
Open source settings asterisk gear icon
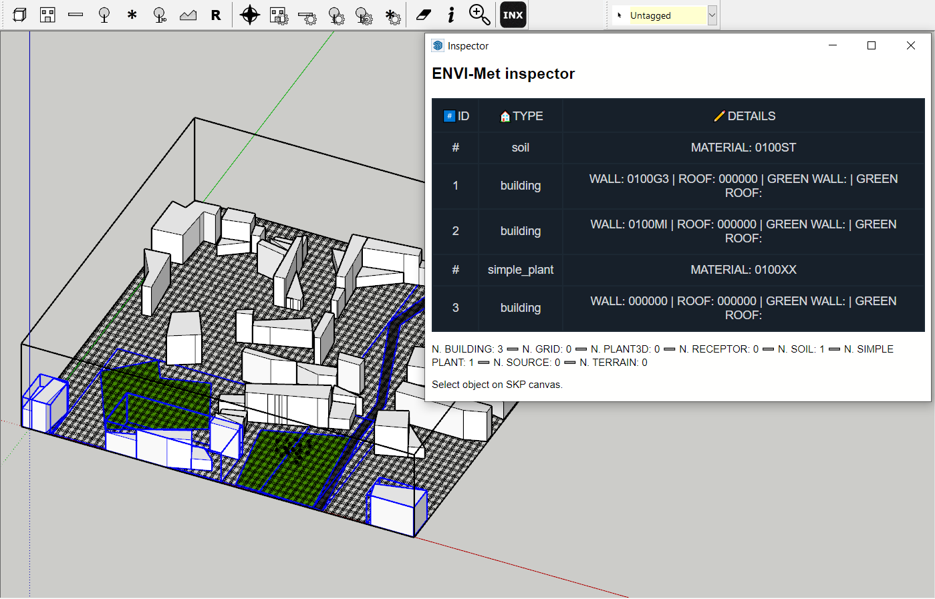tap(393, 15)
